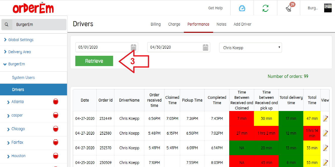The image size is (335, 167).
Task: Toggle the red status indicator for Fairfax
Action: pyautogui.click(x=56, y=143)
